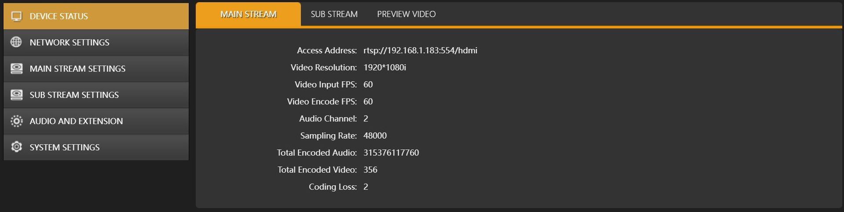The image size is (844, 212).
Task: Click the globe icon for Network Settings
Action: pyautogui.click(x=16, y=42)
